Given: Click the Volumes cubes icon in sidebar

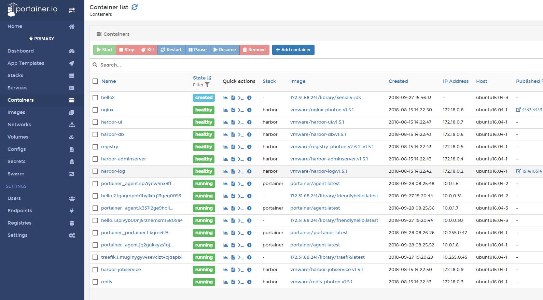Looking at the screenshot, I should [x=72, y=137].
